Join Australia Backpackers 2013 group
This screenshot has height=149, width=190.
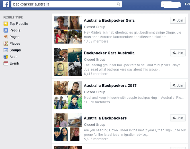(178, 85)
